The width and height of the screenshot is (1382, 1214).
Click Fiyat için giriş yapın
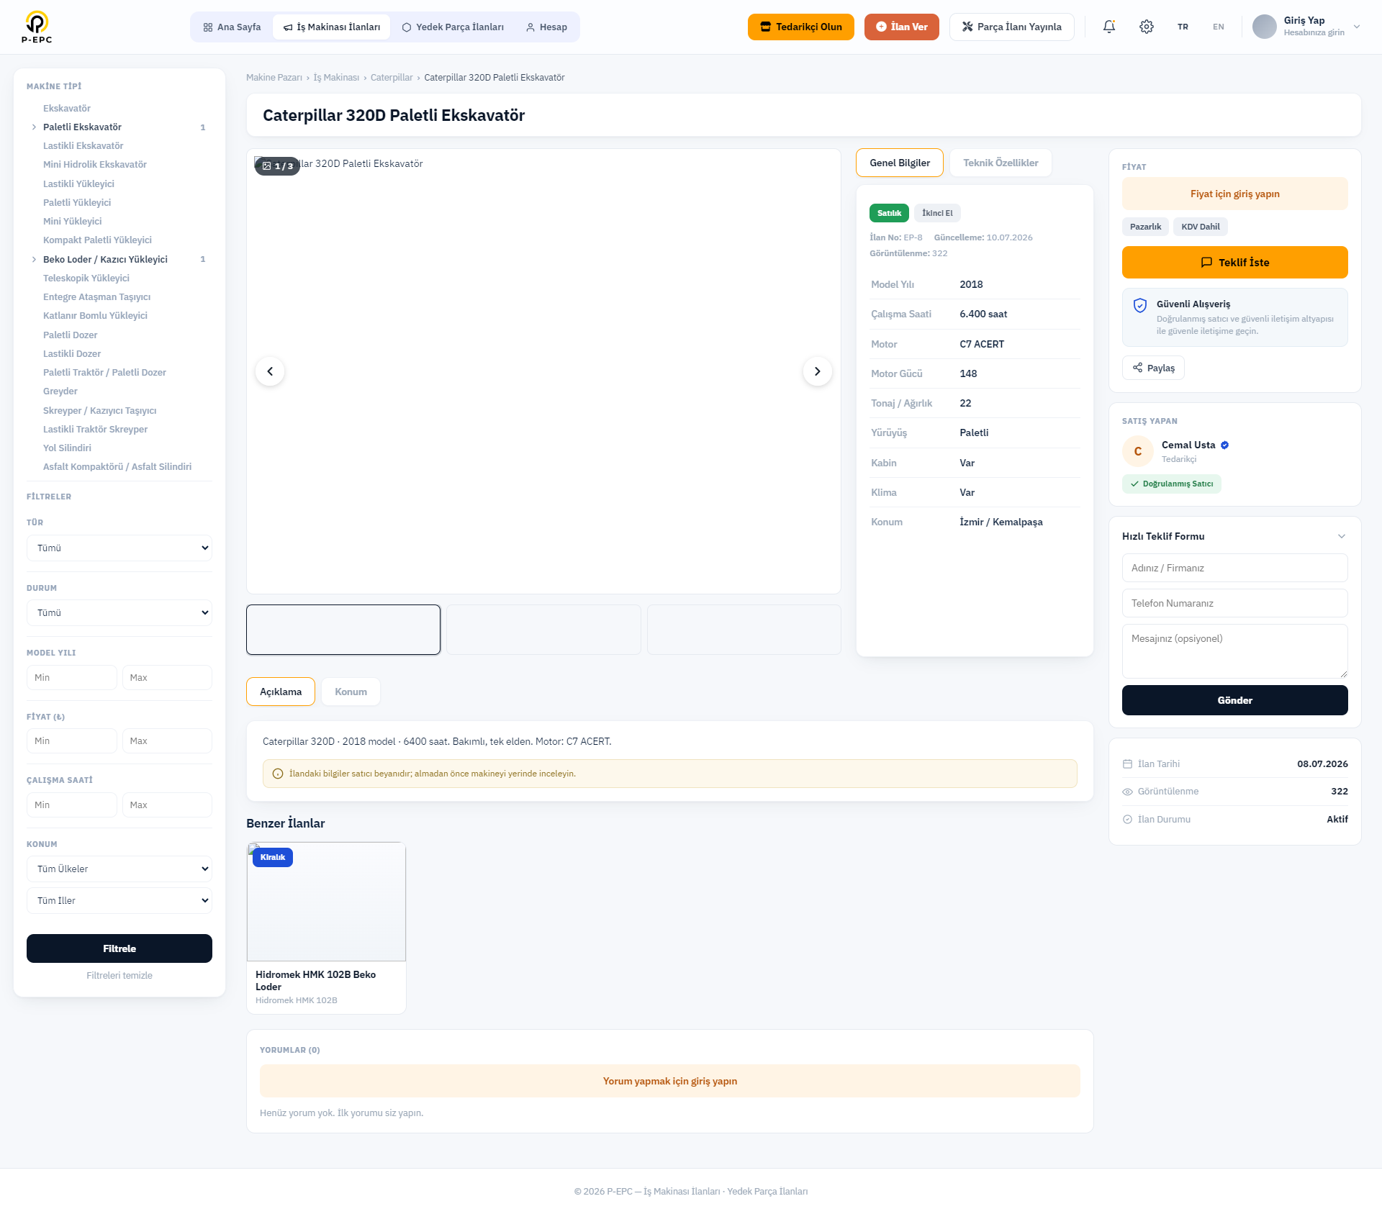[x=1235, y=194]
